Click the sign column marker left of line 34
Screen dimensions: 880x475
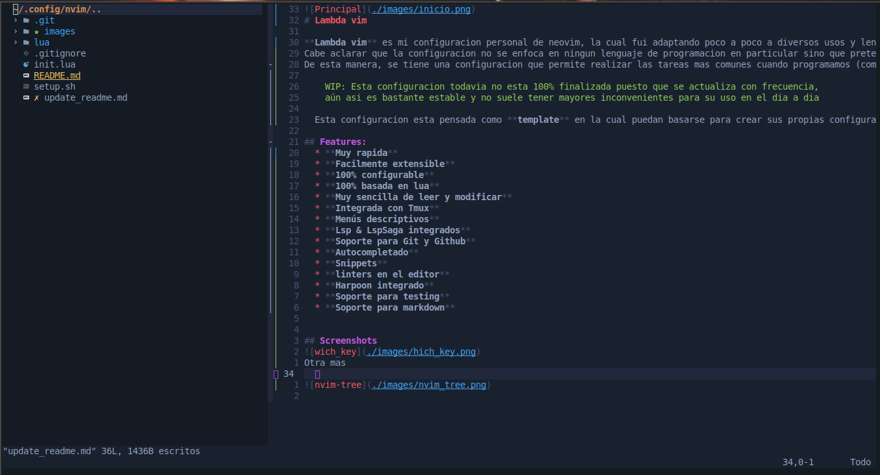(x=276, y=374)
